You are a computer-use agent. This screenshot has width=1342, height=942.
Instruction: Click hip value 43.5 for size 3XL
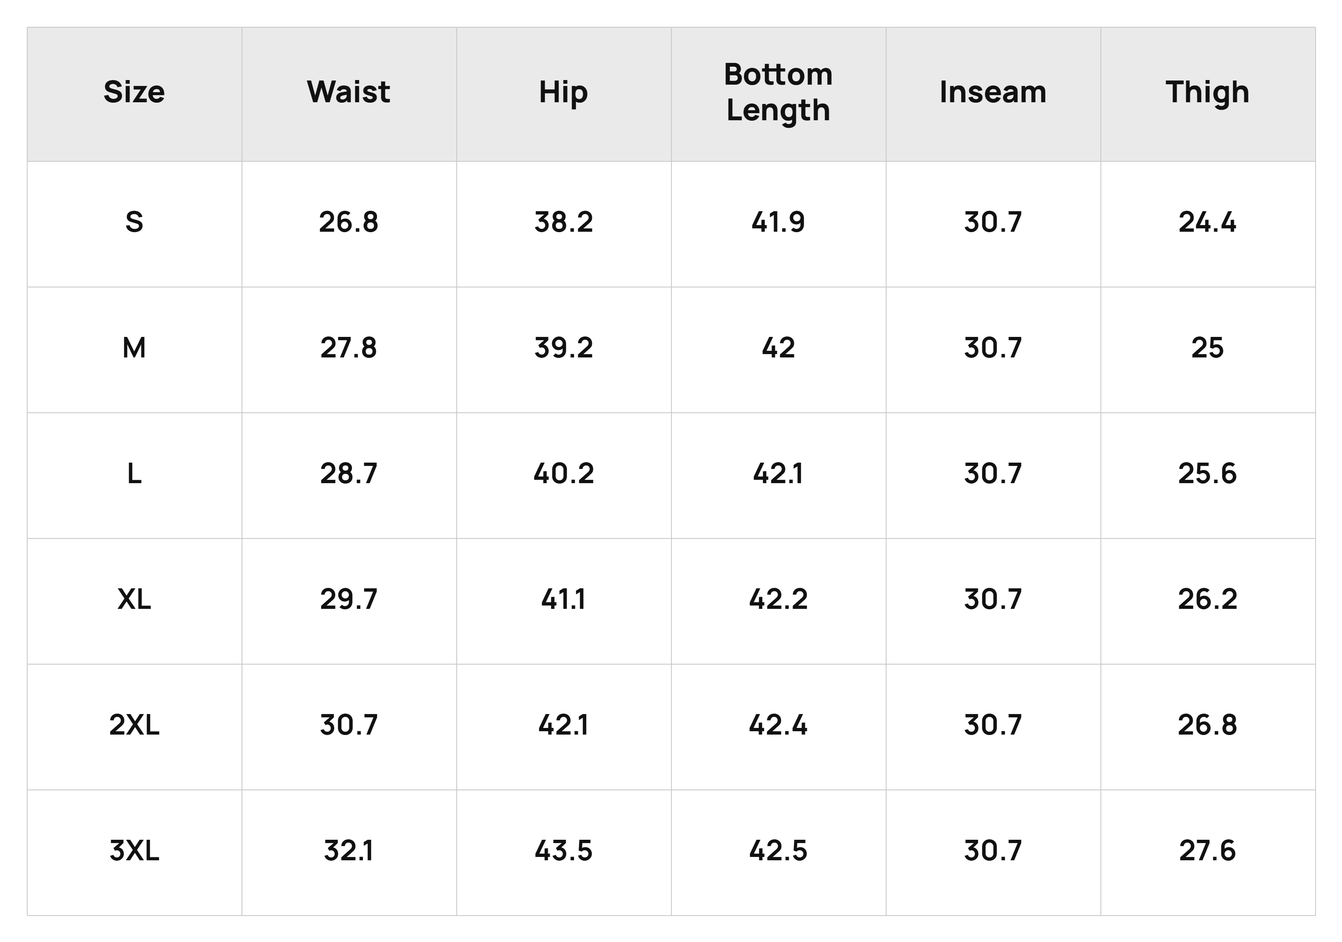click(564, 851)
